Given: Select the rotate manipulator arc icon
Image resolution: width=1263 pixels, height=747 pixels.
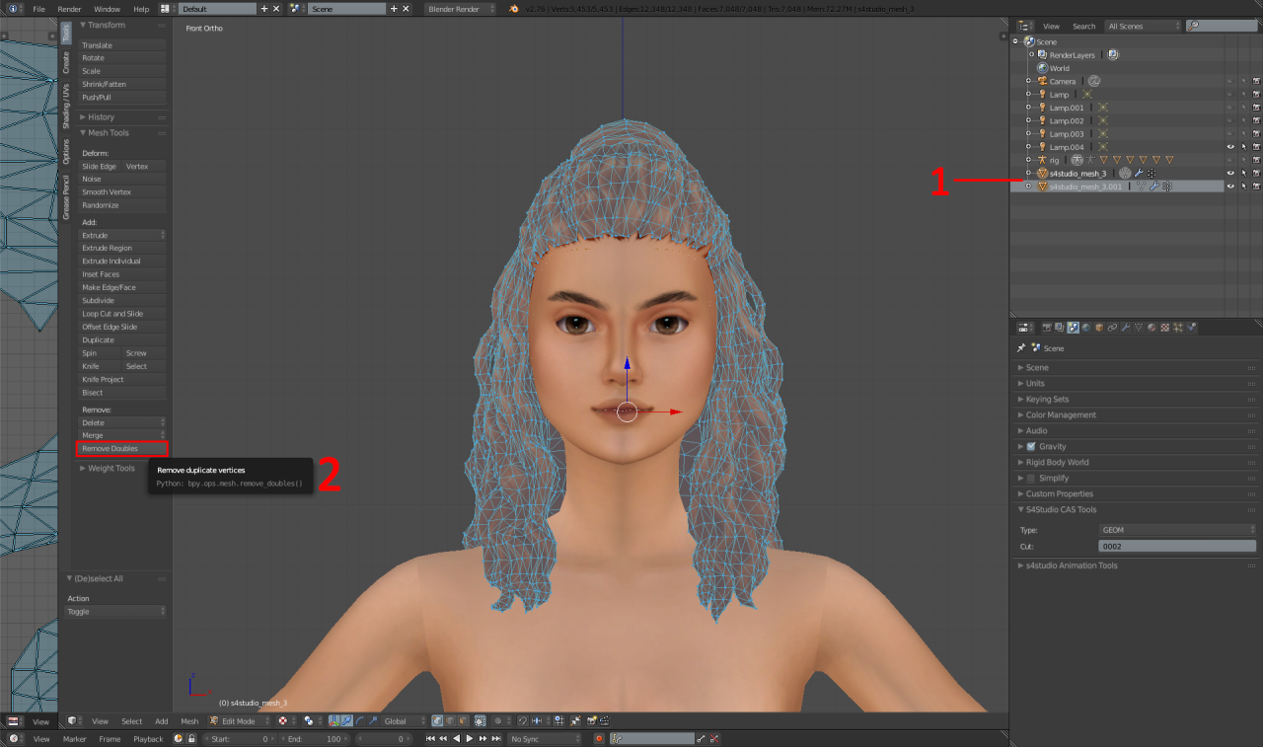Looking at the screenshot, I should (360, 721).
